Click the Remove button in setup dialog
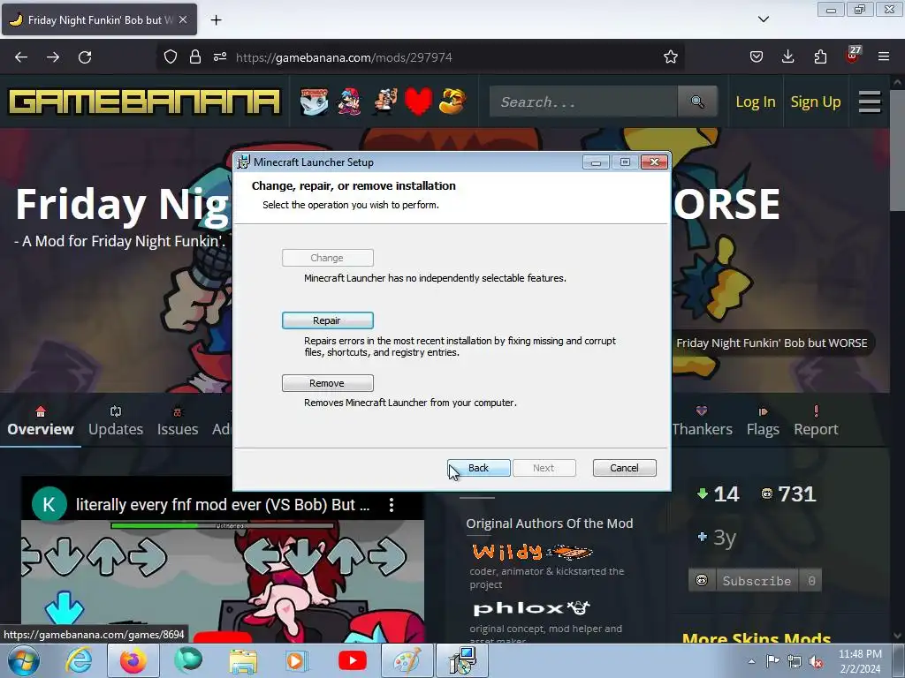Image resolution: width=905 pixels, height=678 pixels. [327, 383]
